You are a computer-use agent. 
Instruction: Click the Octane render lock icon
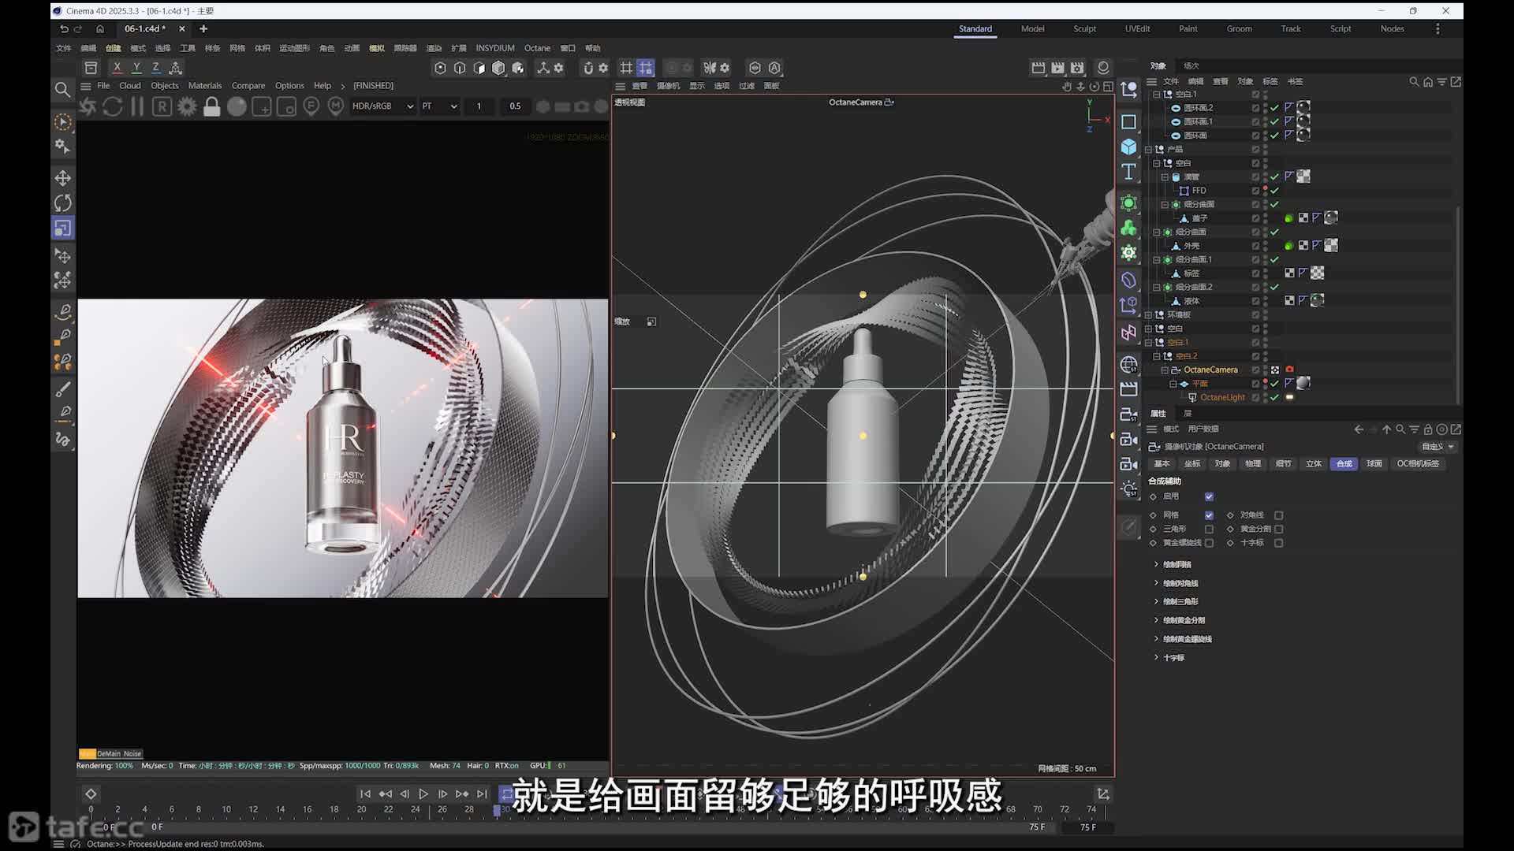point(211,106)
